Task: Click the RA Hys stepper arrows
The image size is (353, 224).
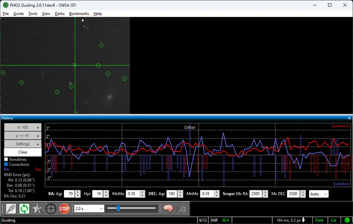Action: pos(106,194)
